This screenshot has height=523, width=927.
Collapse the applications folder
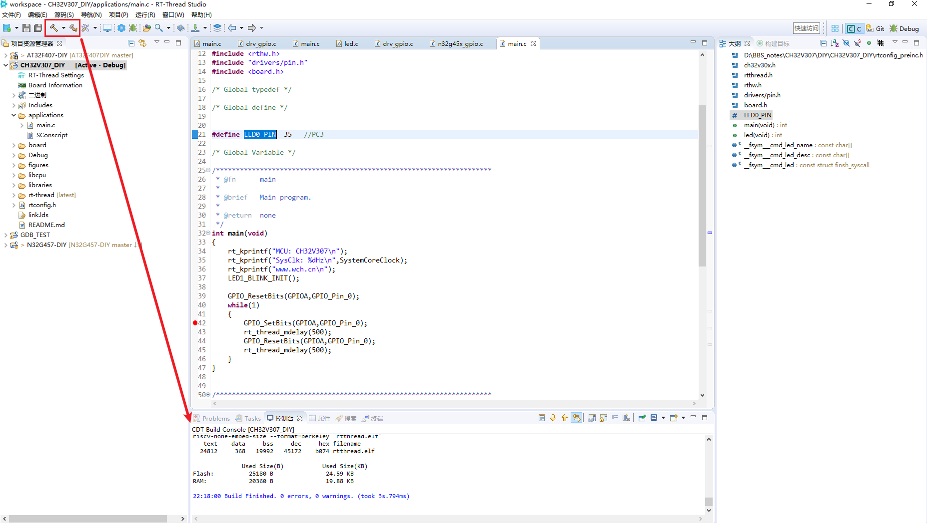pos(13,115)
